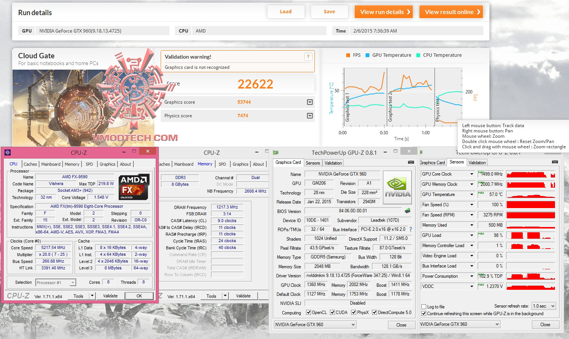569x339 pixels.
Task: Open Validation tab in GPU-Z Sensors window
Action: [477, 163]
